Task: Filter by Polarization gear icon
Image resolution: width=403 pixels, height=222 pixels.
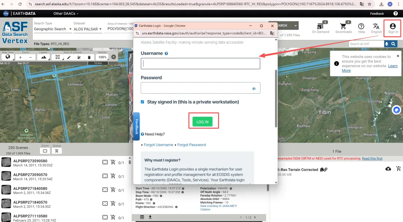Action: 231,188
